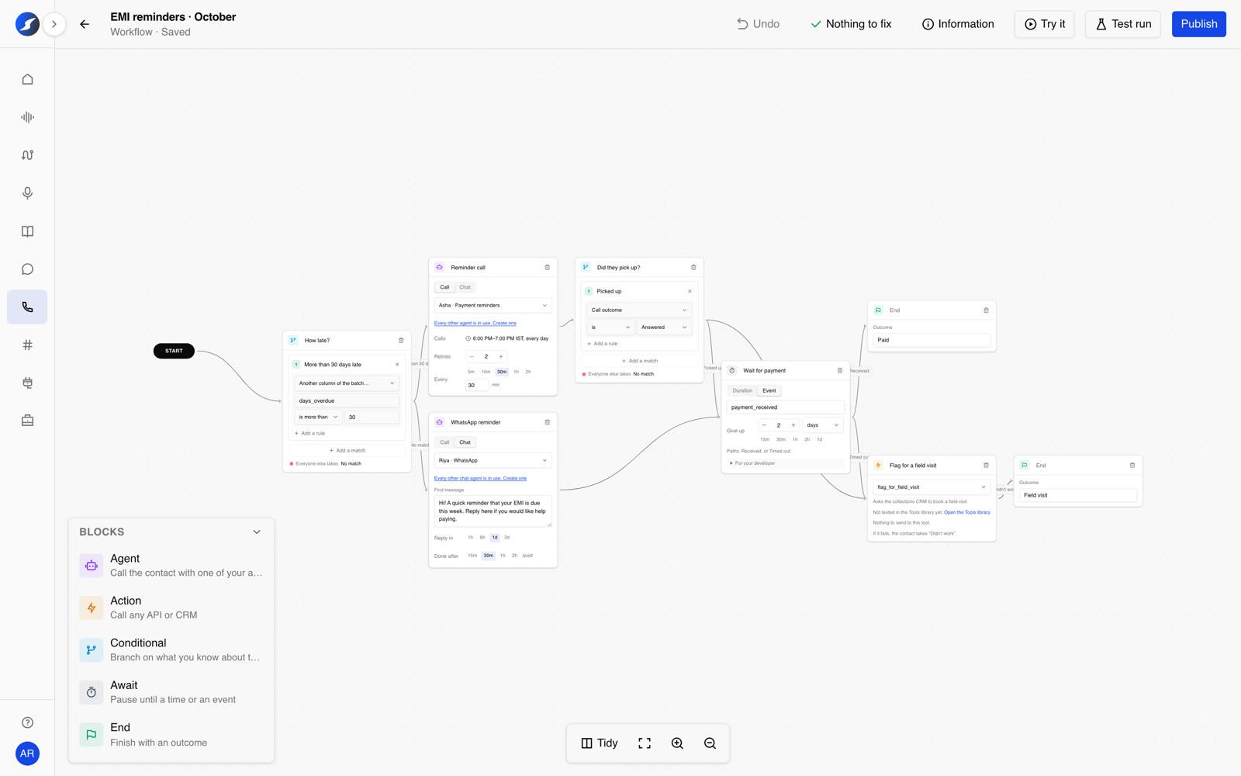Delete the WhatsApp reminder block
The width and height of the screenshot is (1241, 776).
click(x=547, y=422)
